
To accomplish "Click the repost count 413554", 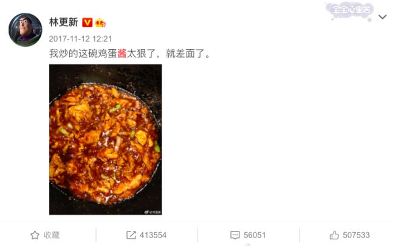I will [153, 235].
